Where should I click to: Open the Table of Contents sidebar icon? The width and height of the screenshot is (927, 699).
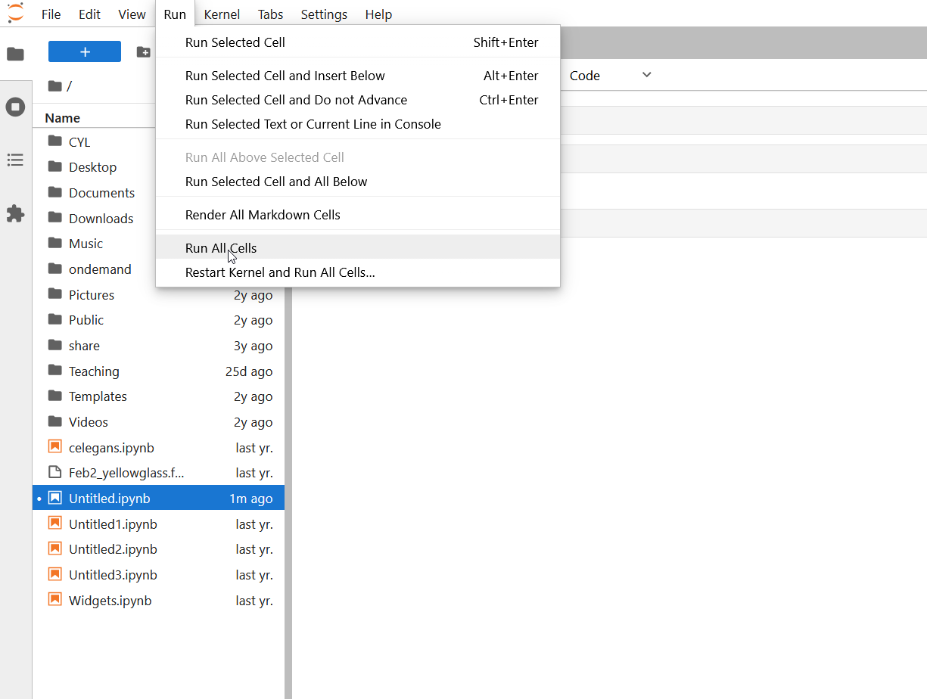(15, 160)
